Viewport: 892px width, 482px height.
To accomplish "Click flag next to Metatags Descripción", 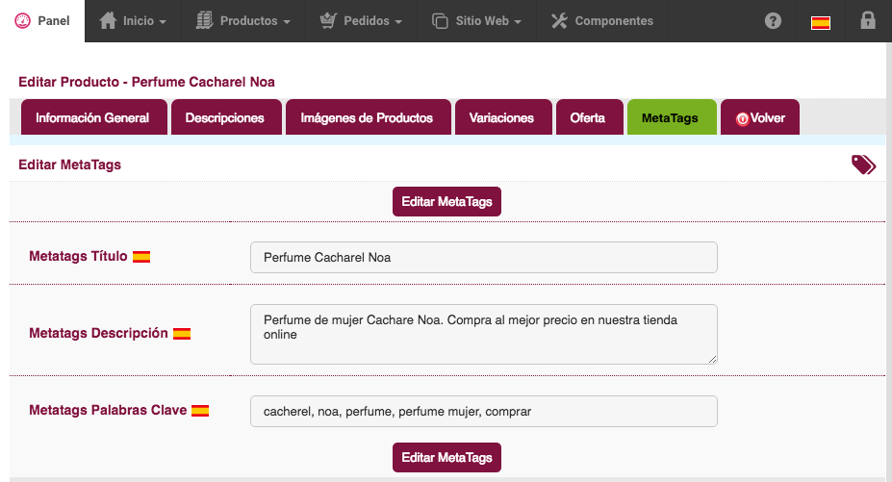I will pyautogui.click(x=182, y=334).
